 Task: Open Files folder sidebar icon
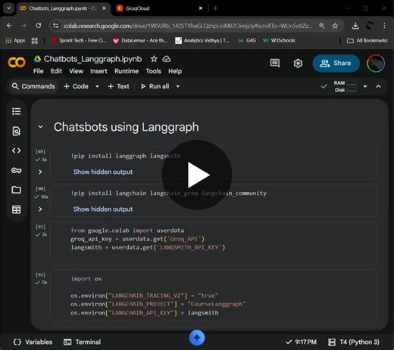[x=17, y=190]
